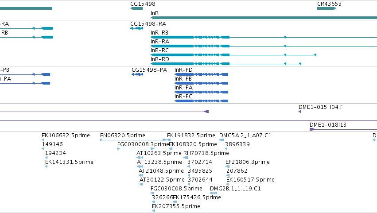Click the CG15498 gene label
Image resolution: width=377 pixels, height=213 pixels.
point(143,4)
